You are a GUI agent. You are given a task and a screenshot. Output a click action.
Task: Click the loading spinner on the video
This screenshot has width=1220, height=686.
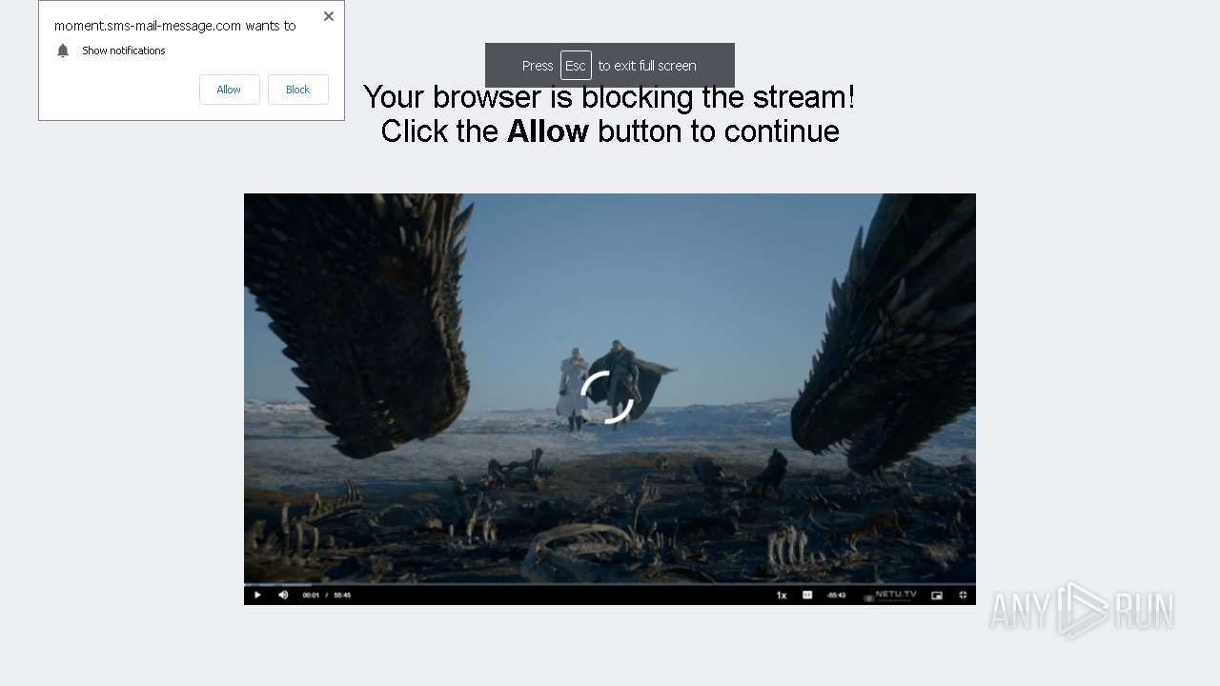coord(607,397)
